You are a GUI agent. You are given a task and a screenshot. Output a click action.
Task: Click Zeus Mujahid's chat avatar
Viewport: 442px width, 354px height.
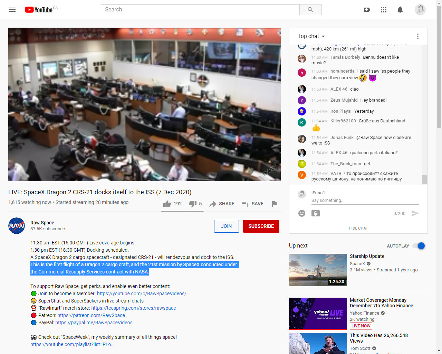302,100
